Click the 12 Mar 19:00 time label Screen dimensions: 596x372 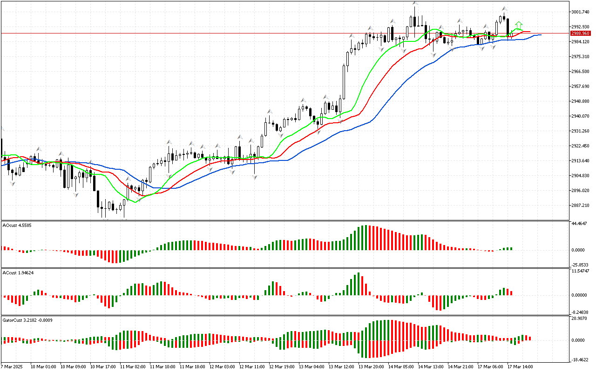tap(282, 366)
